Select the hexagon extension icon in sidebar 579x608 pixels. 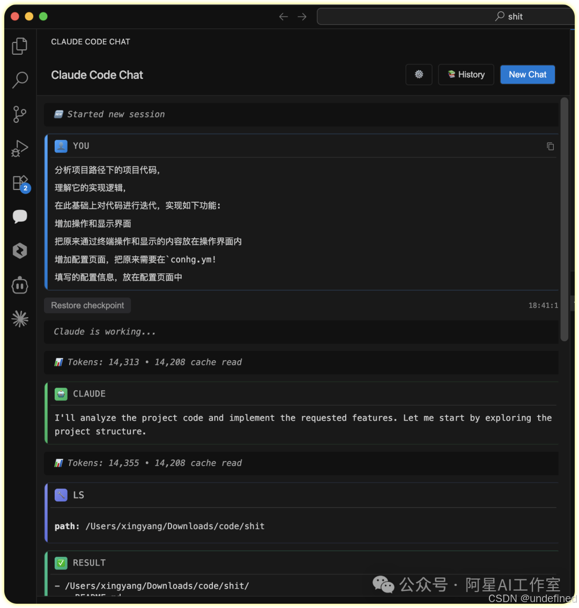20,251
